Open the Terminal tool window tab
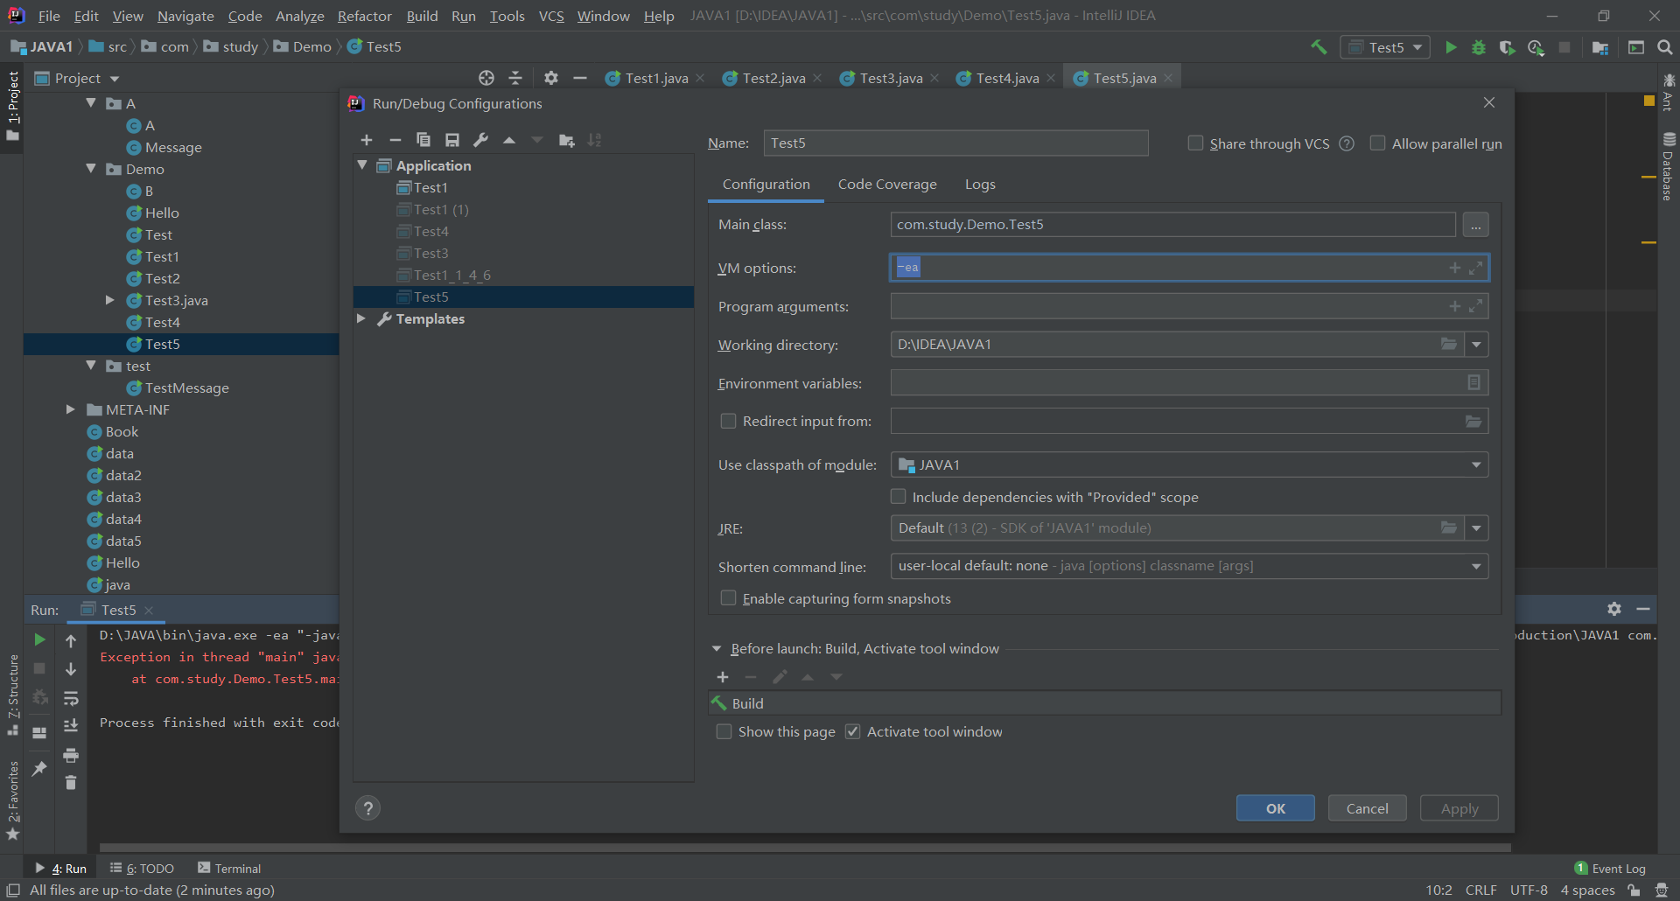The height and width of the screenshot is (901, 1680). coord(229,868)
